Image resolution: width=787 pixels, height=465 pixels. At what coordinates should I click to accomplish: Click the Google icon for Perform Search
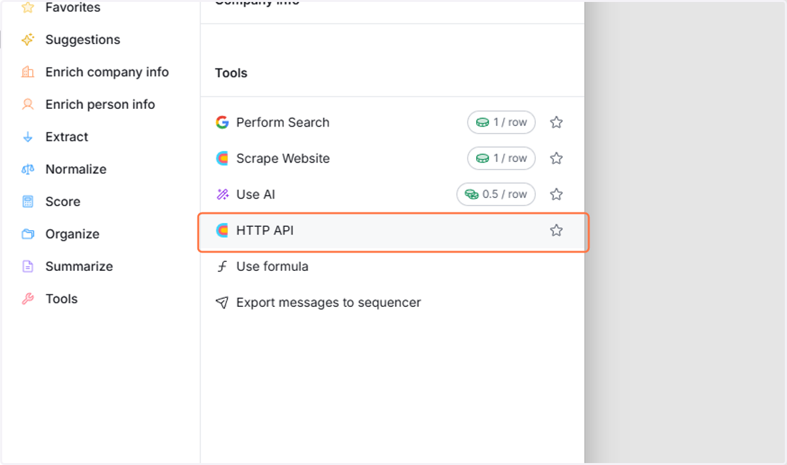pyautogui.click(x=222, y=123)
